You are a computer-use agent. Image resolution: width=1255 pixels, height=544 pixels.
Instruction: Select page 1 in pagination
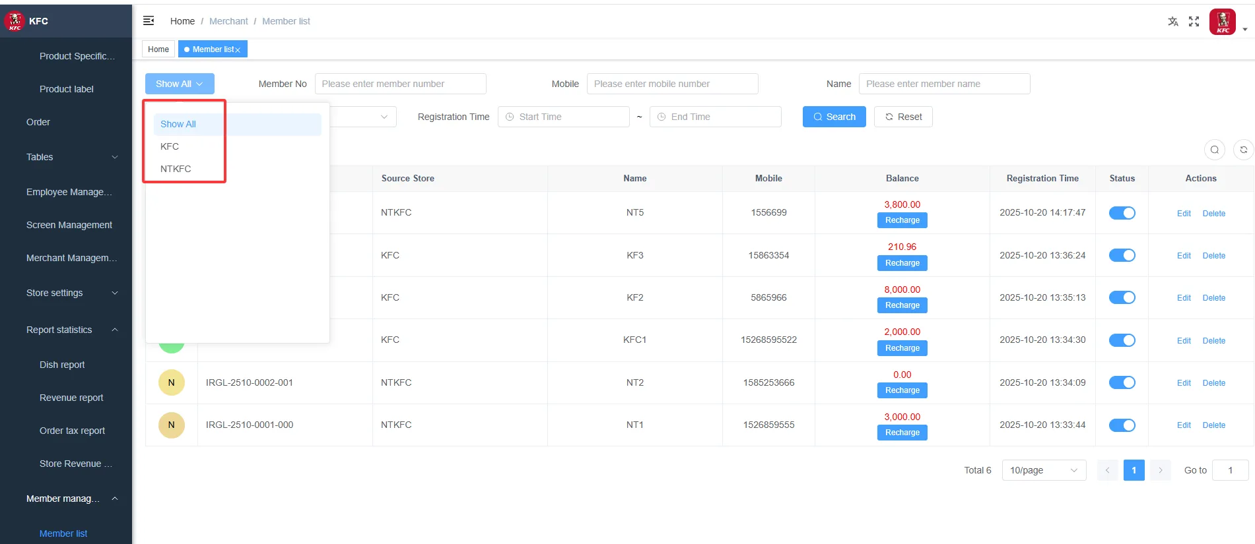[1134, 470]
